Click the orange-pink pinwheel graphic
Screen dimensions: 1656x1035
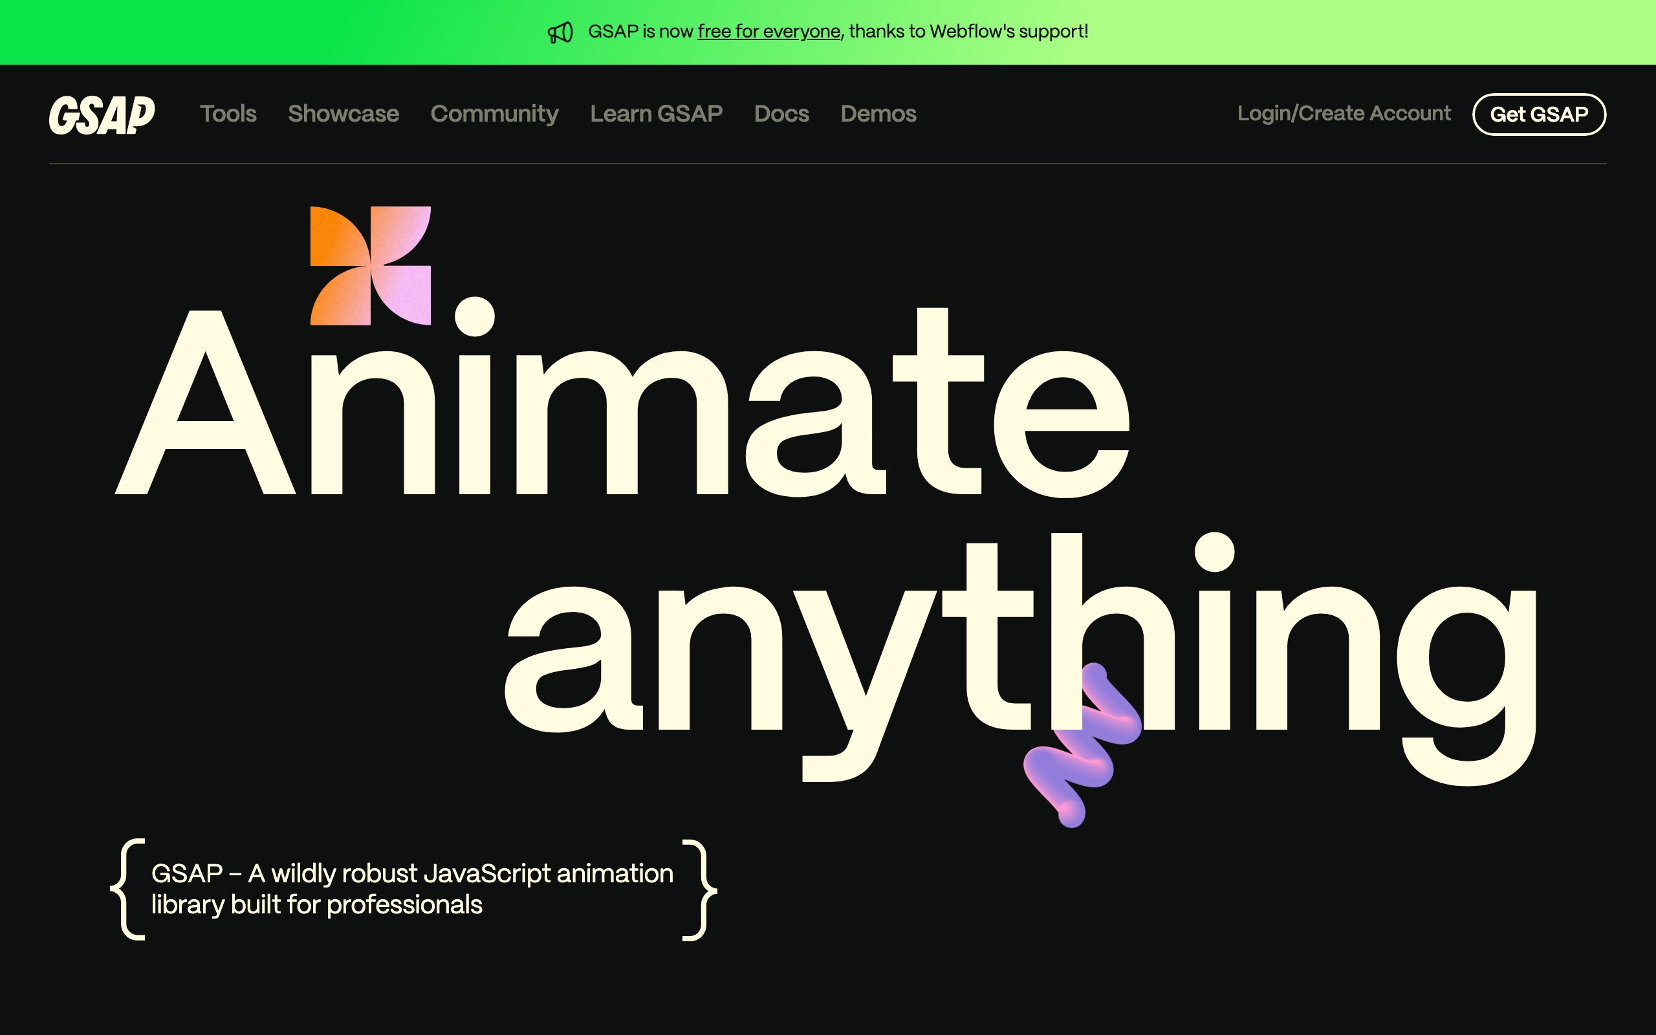[x=370, y=266]
